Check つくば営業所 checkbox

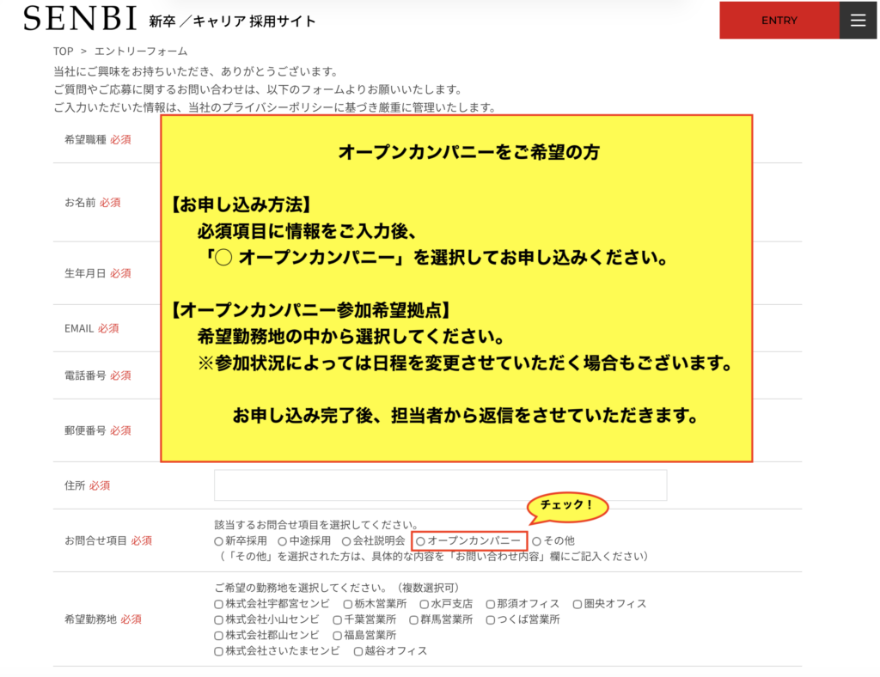[491, 619]
